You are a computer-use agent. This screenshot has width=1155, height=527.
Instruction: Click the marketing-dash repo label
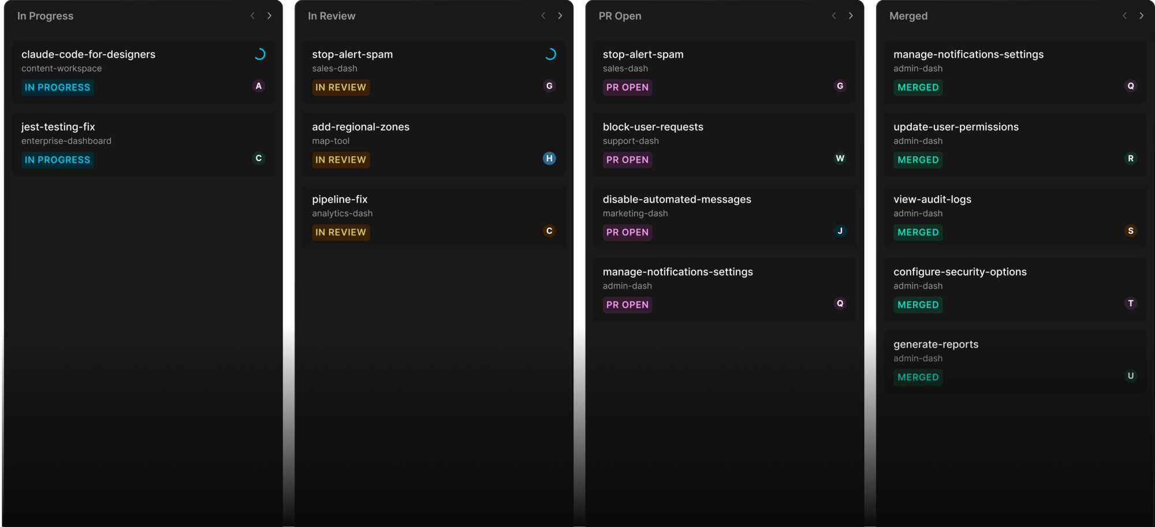tap(636, 214)
